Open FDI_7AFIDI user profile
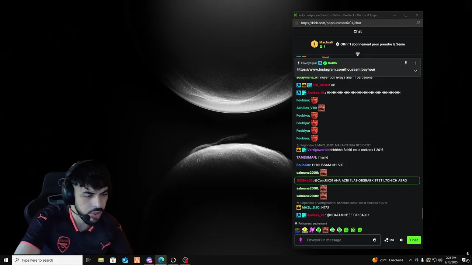Viewport: 472px width, 265px height. coord(321,85)
